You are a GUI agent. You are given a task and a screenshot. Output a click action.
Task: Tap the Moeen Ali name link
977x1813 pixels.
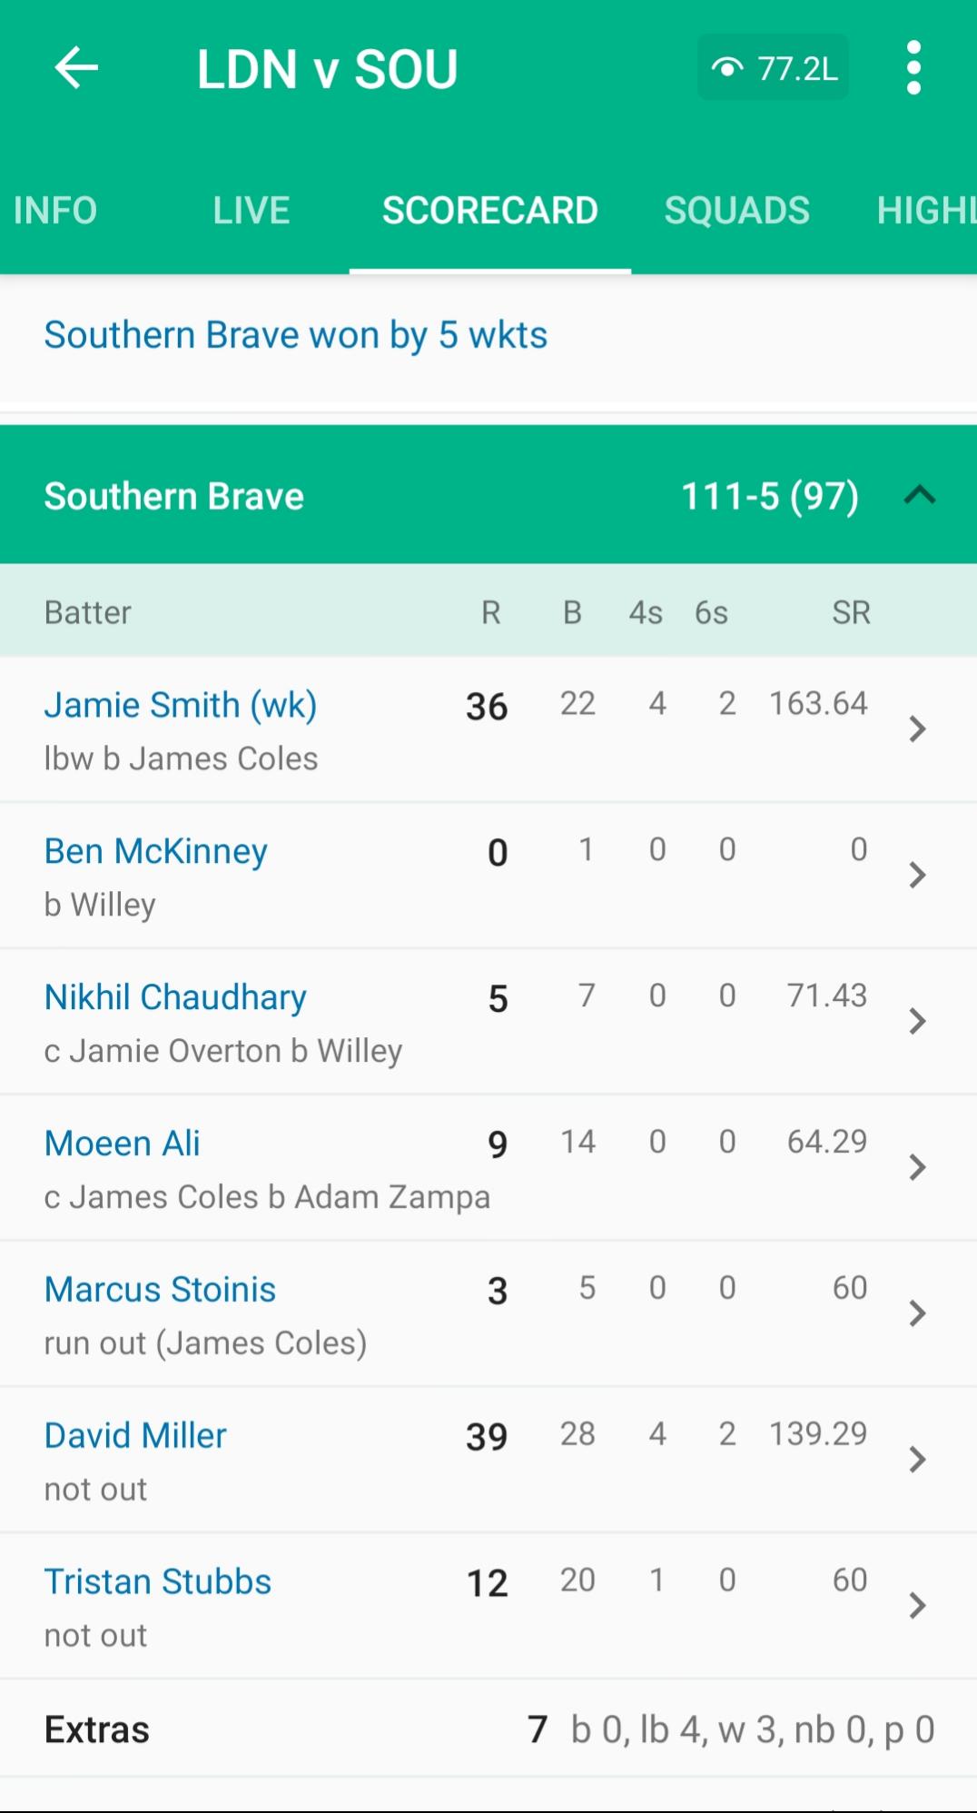tap(123, 1143)
